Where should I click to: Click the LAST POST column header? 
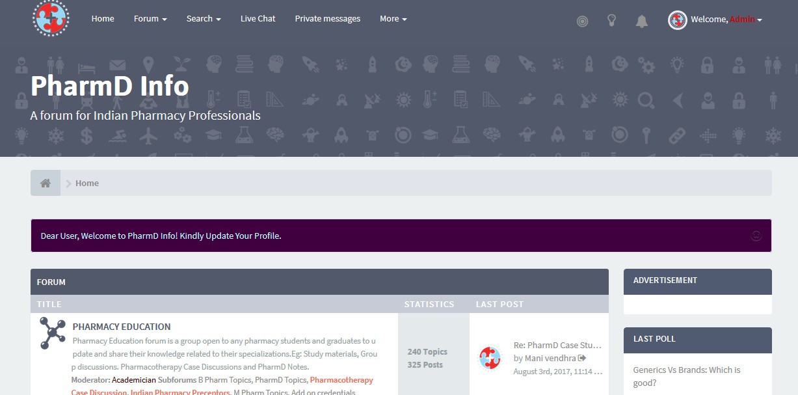click(x=499, y=304)
